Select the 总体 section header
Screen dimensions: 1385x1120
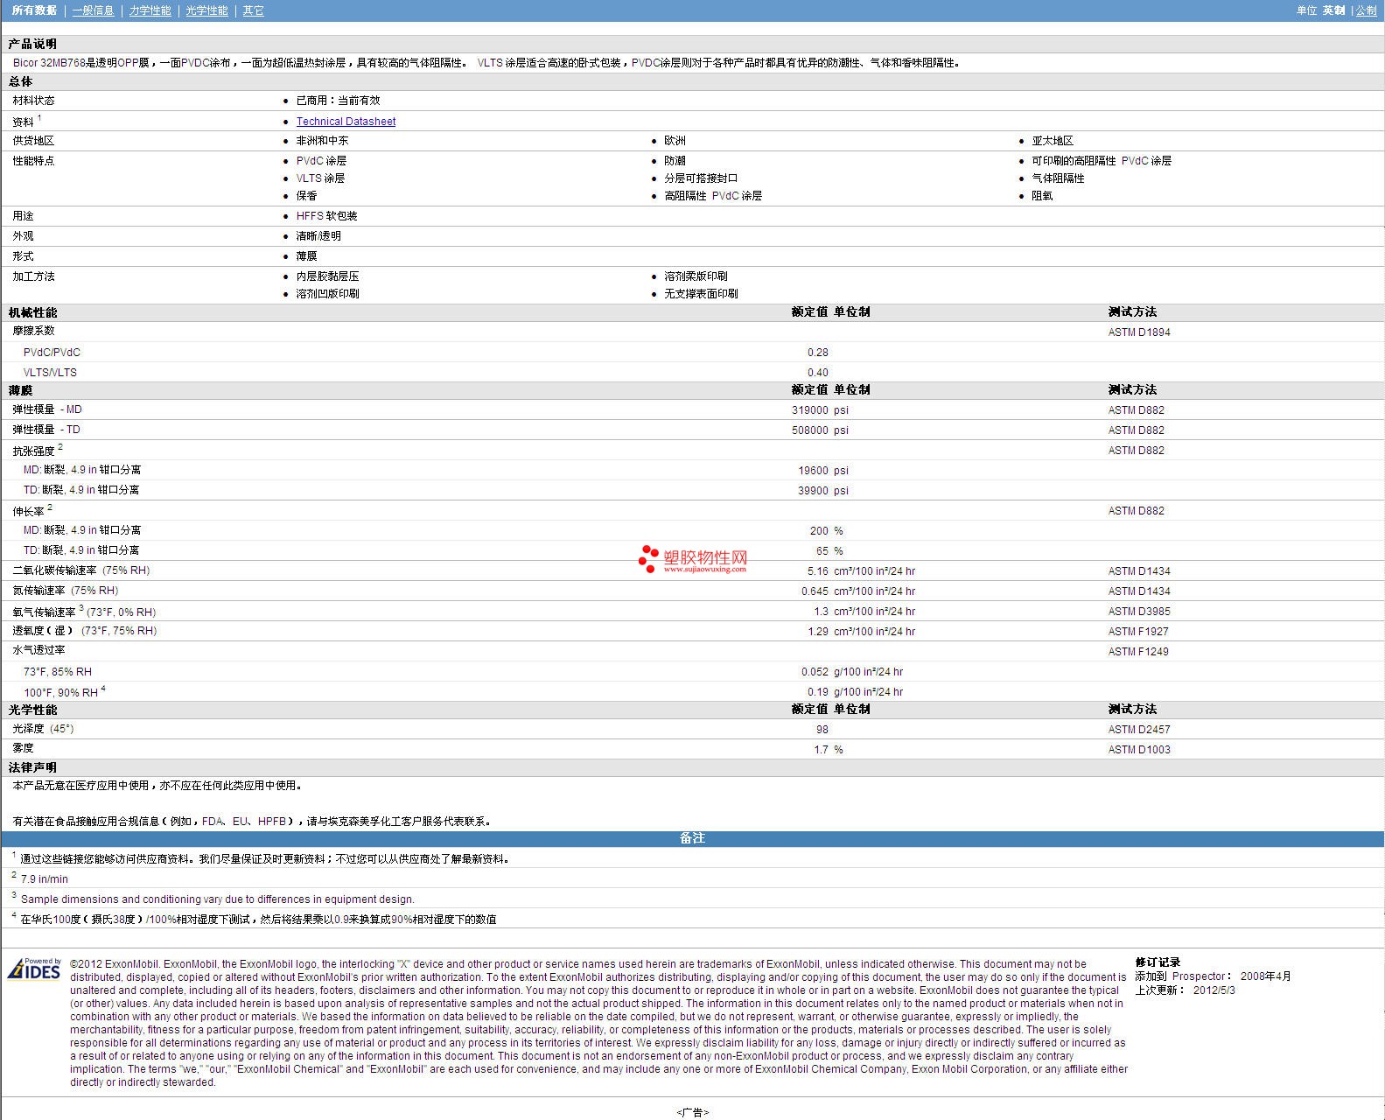21,81
